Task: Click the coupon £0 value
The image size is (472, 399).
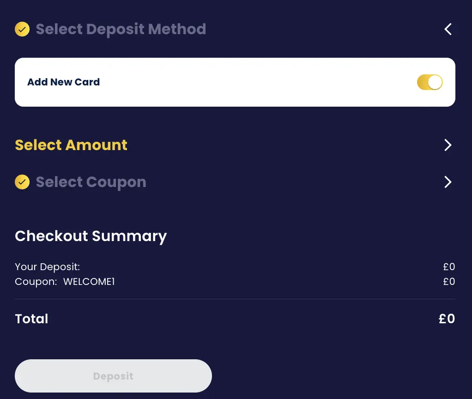Action: click(449, 282)
